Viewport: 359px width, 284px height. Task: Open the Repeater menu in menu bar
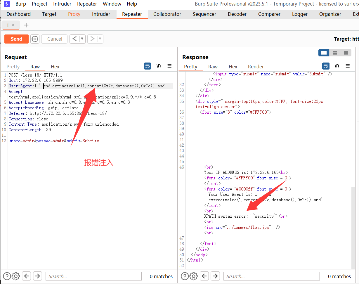pyautogui.click(x=87, y=4)
